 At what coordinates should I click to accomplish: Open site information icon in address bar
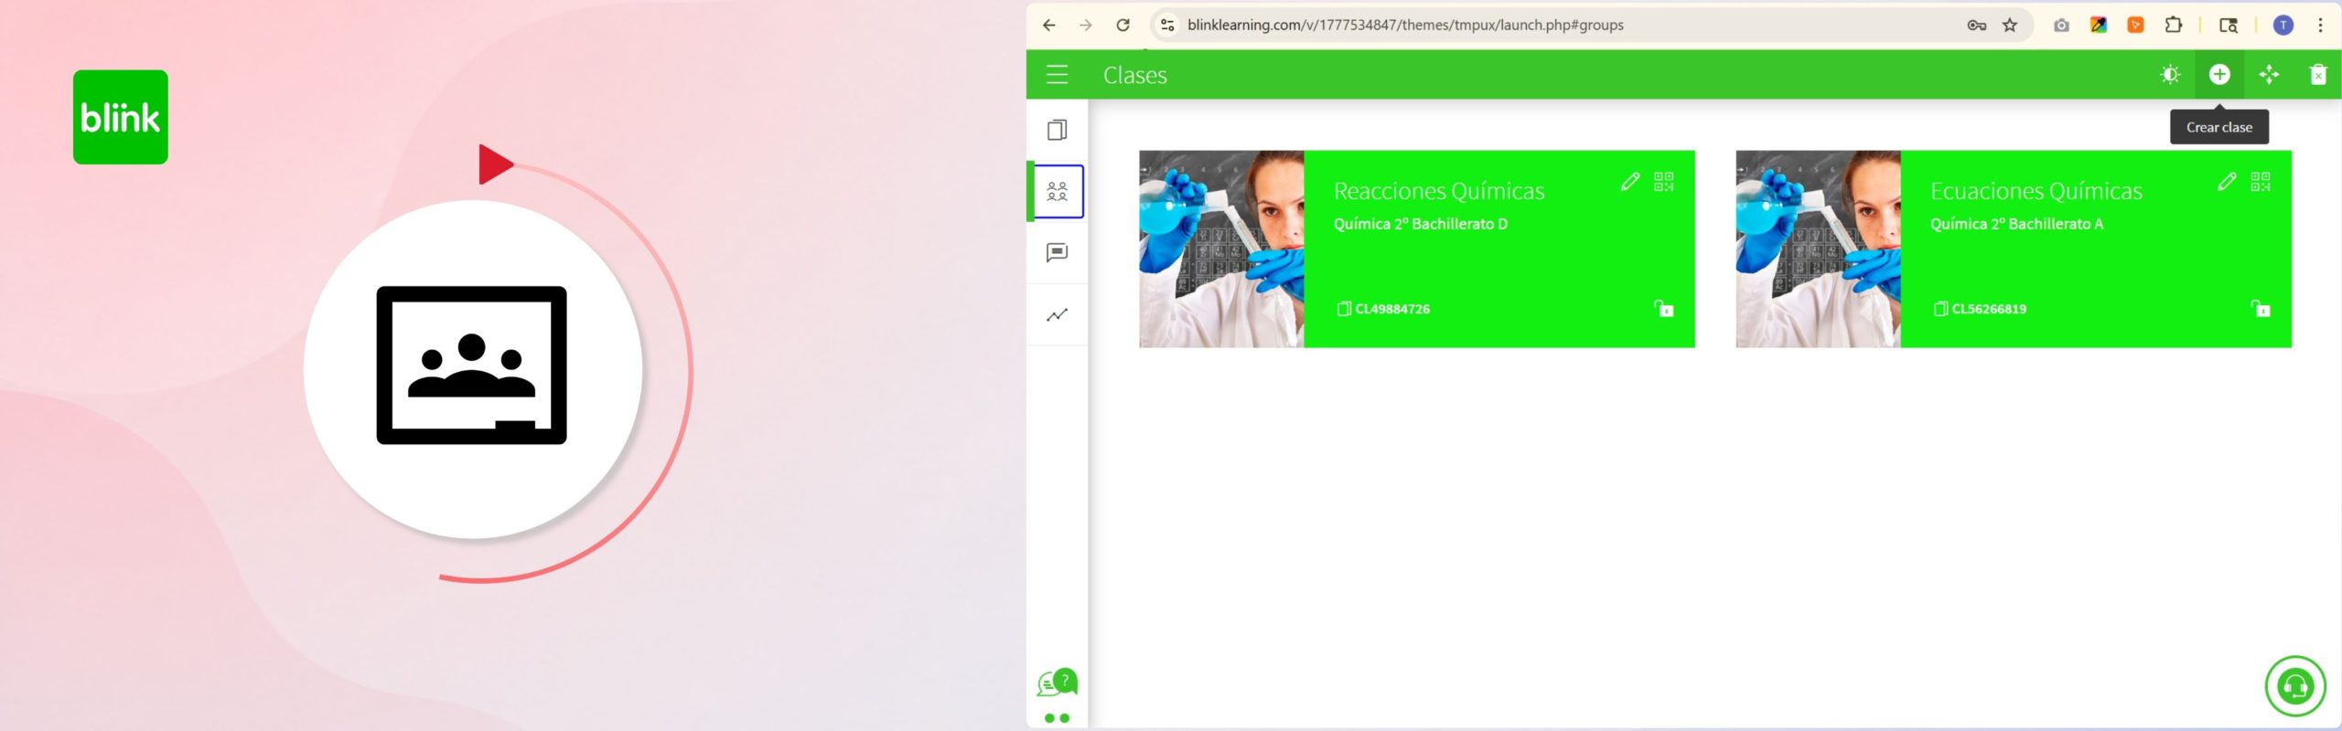(1167, 26)
